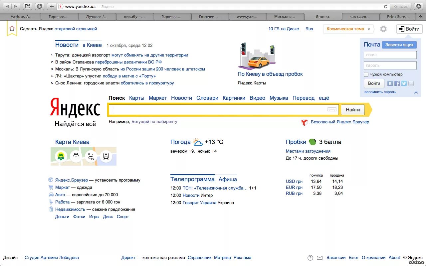Click the green traffic level indicator
Image resolution: width=426 pixels, height=266 pixels.
pyautogui.click(x=312, y=142)
